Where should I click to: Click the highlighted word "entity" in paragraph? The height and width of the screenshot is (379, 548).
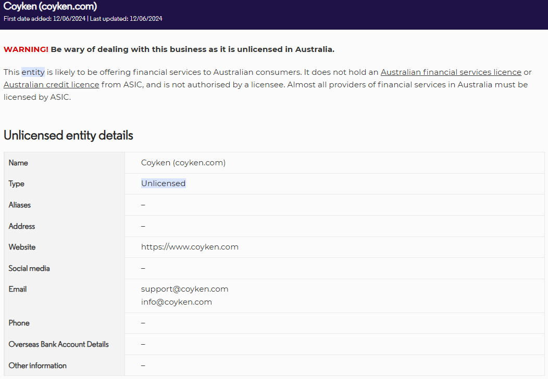tap(33, 72)
